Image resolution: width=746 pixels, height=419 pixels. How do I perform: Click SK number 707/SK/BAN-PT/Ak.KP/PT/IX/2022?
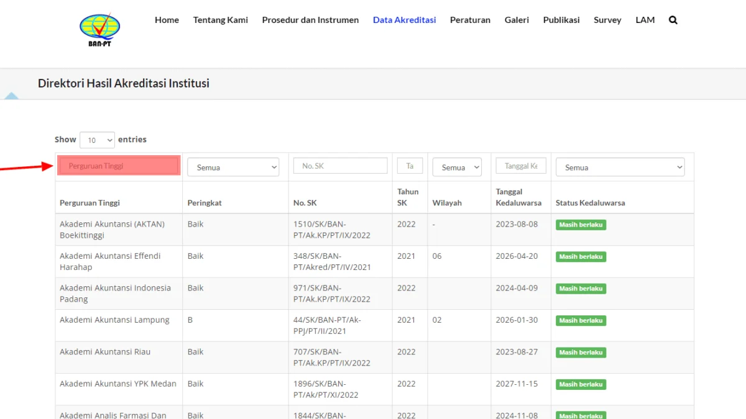(332, 358)
